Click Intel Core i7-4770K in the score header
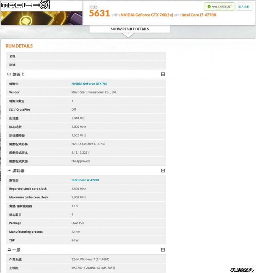This screenshot has height=273, width=256. tap(199, 15)
